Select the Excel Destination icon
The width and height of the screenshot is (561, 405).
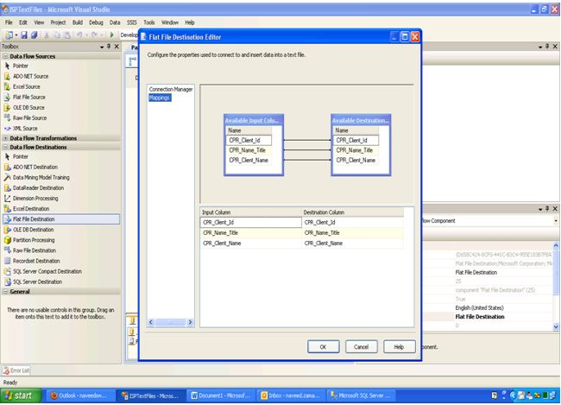point(7,208)
